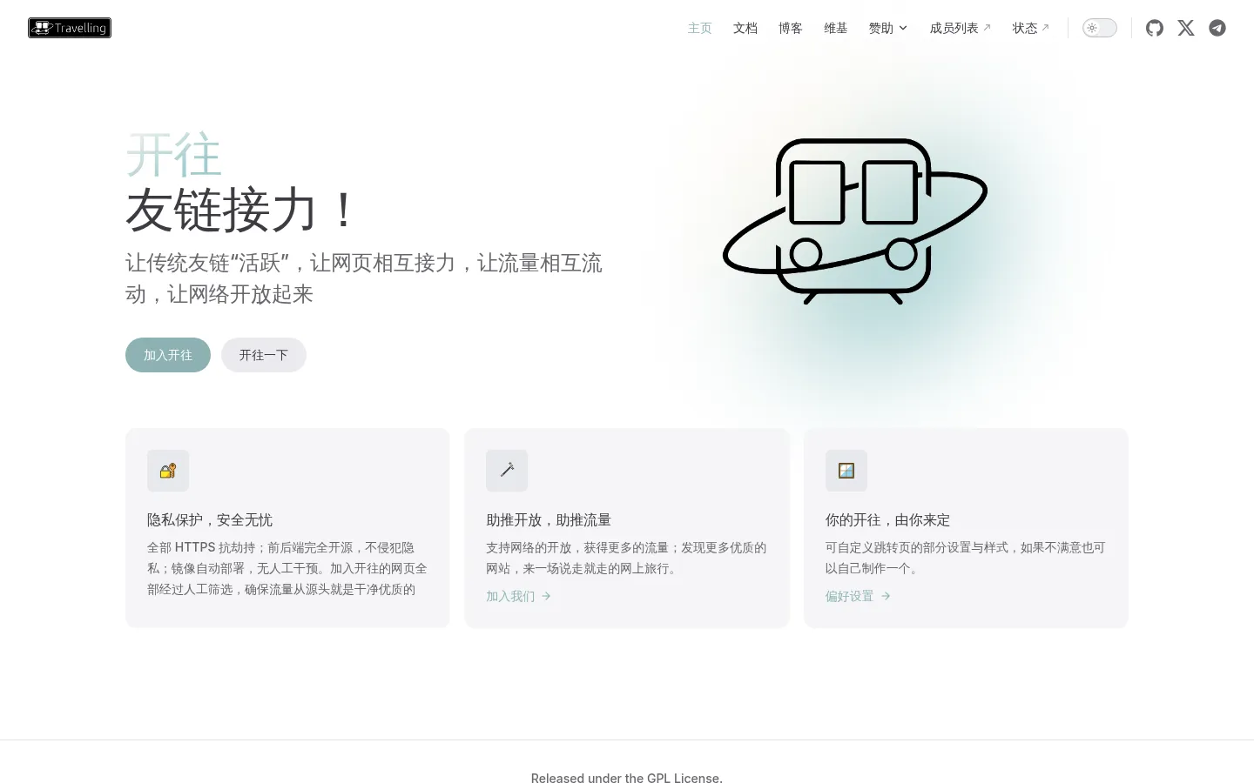1254x783 pixels.
Task: Open the 状态 external link
Action: pyautogui.click(x=1031, y=28)
